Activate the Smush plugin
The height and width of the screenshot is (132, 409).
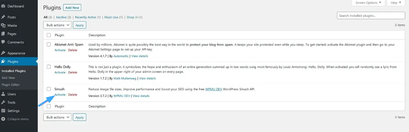coord(60,95)
